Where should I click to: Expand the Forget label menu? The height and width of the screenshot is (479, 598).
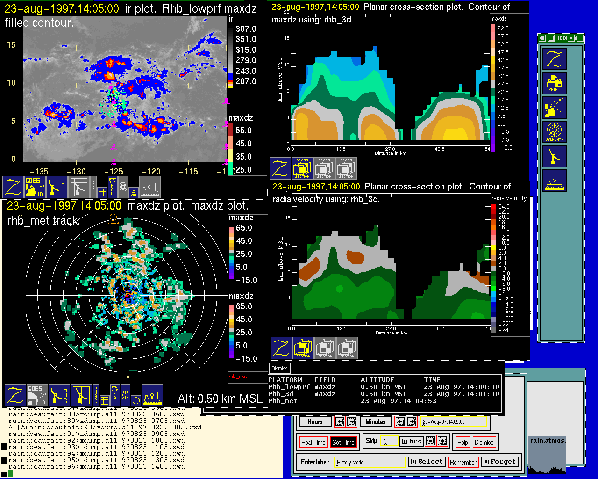point(499,462)
